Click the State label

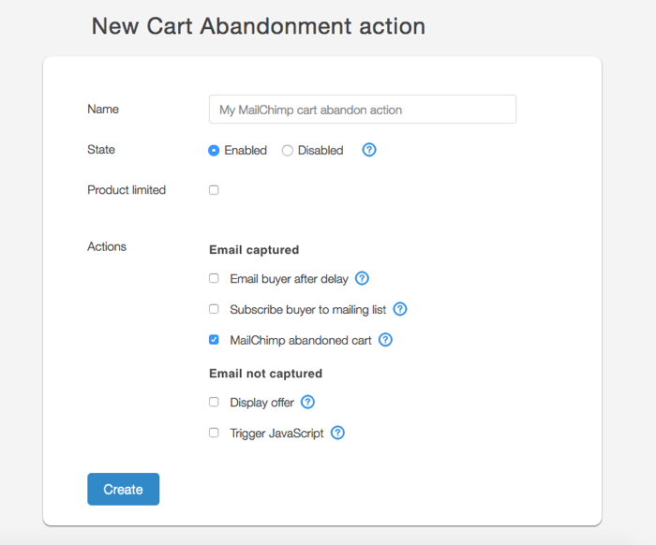tap(101, 150)
